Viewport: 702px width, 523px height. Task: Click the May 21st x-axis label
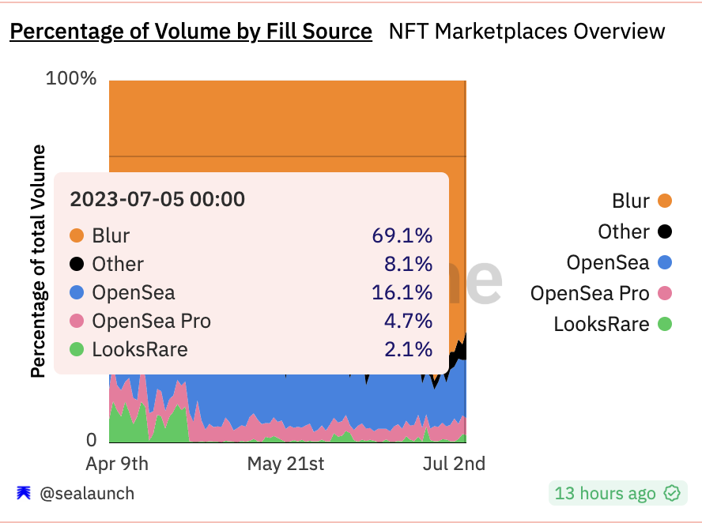tap(285, 464)
